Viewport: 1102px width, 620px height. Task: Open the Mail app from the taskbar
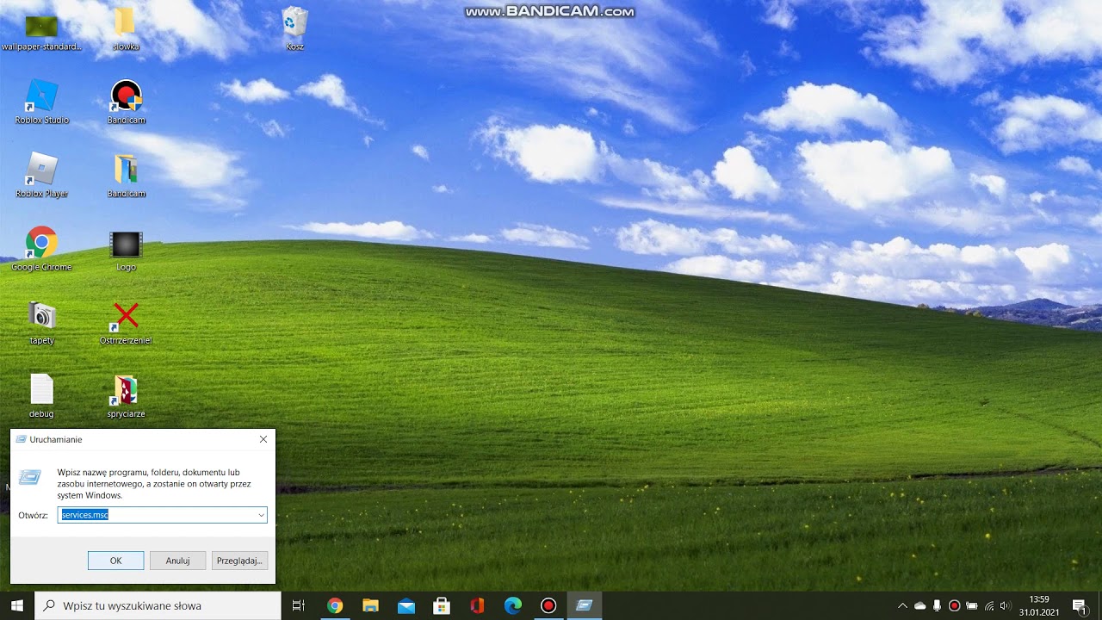coord(406,605)
